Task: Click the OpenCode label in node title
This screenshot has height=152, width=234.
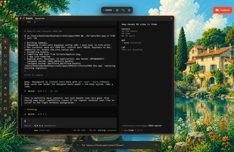Action: click(x=40, y=18)
